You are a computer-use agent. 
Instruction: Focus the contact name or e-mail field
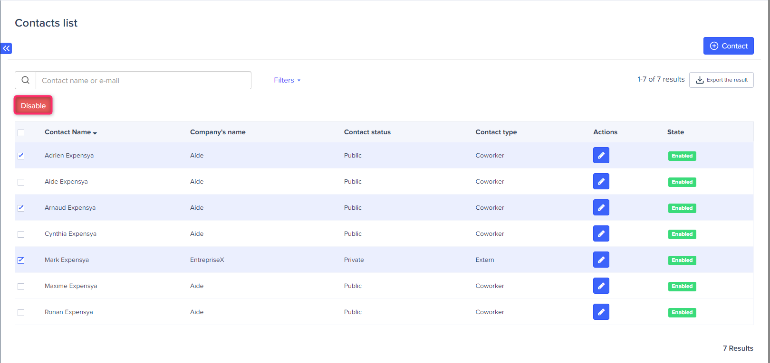tap(143, 80)
